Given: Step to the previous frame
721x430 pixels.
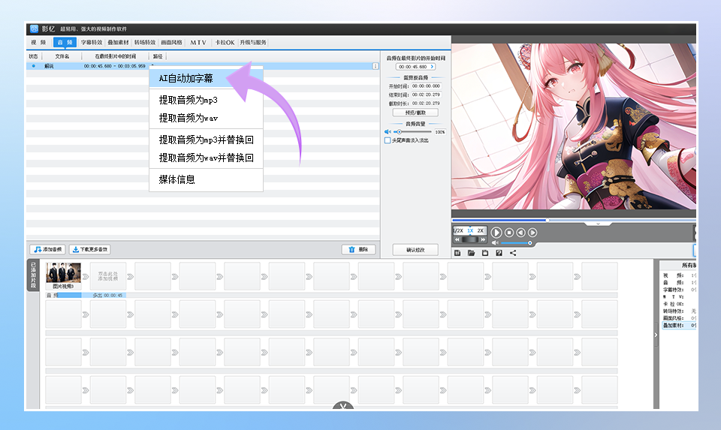Looking at the screenshot, I should pos(520,233).
